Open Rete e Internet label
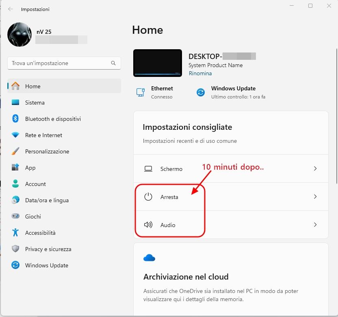 coord(43,135)
